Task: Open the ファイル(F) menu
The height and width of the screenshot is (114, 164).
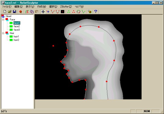Action: [x=7, y=7]
